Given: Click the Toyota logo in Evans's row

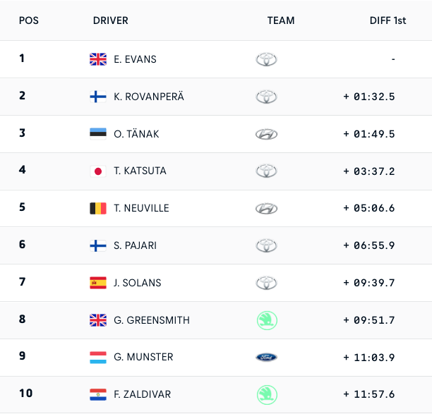Looking at the screenshot, I should pyautogui.click(x=266, y=59).
